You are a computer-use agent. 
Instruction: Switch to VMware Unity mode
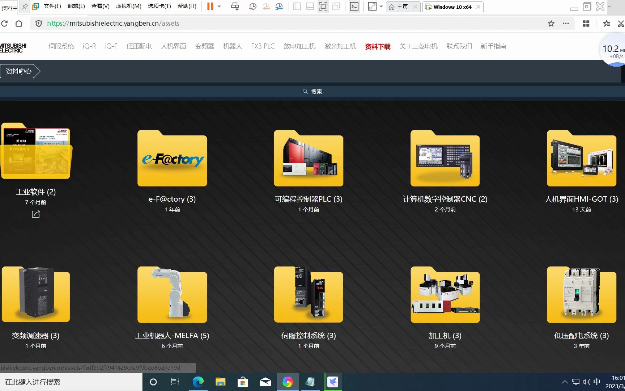[336, 7]
